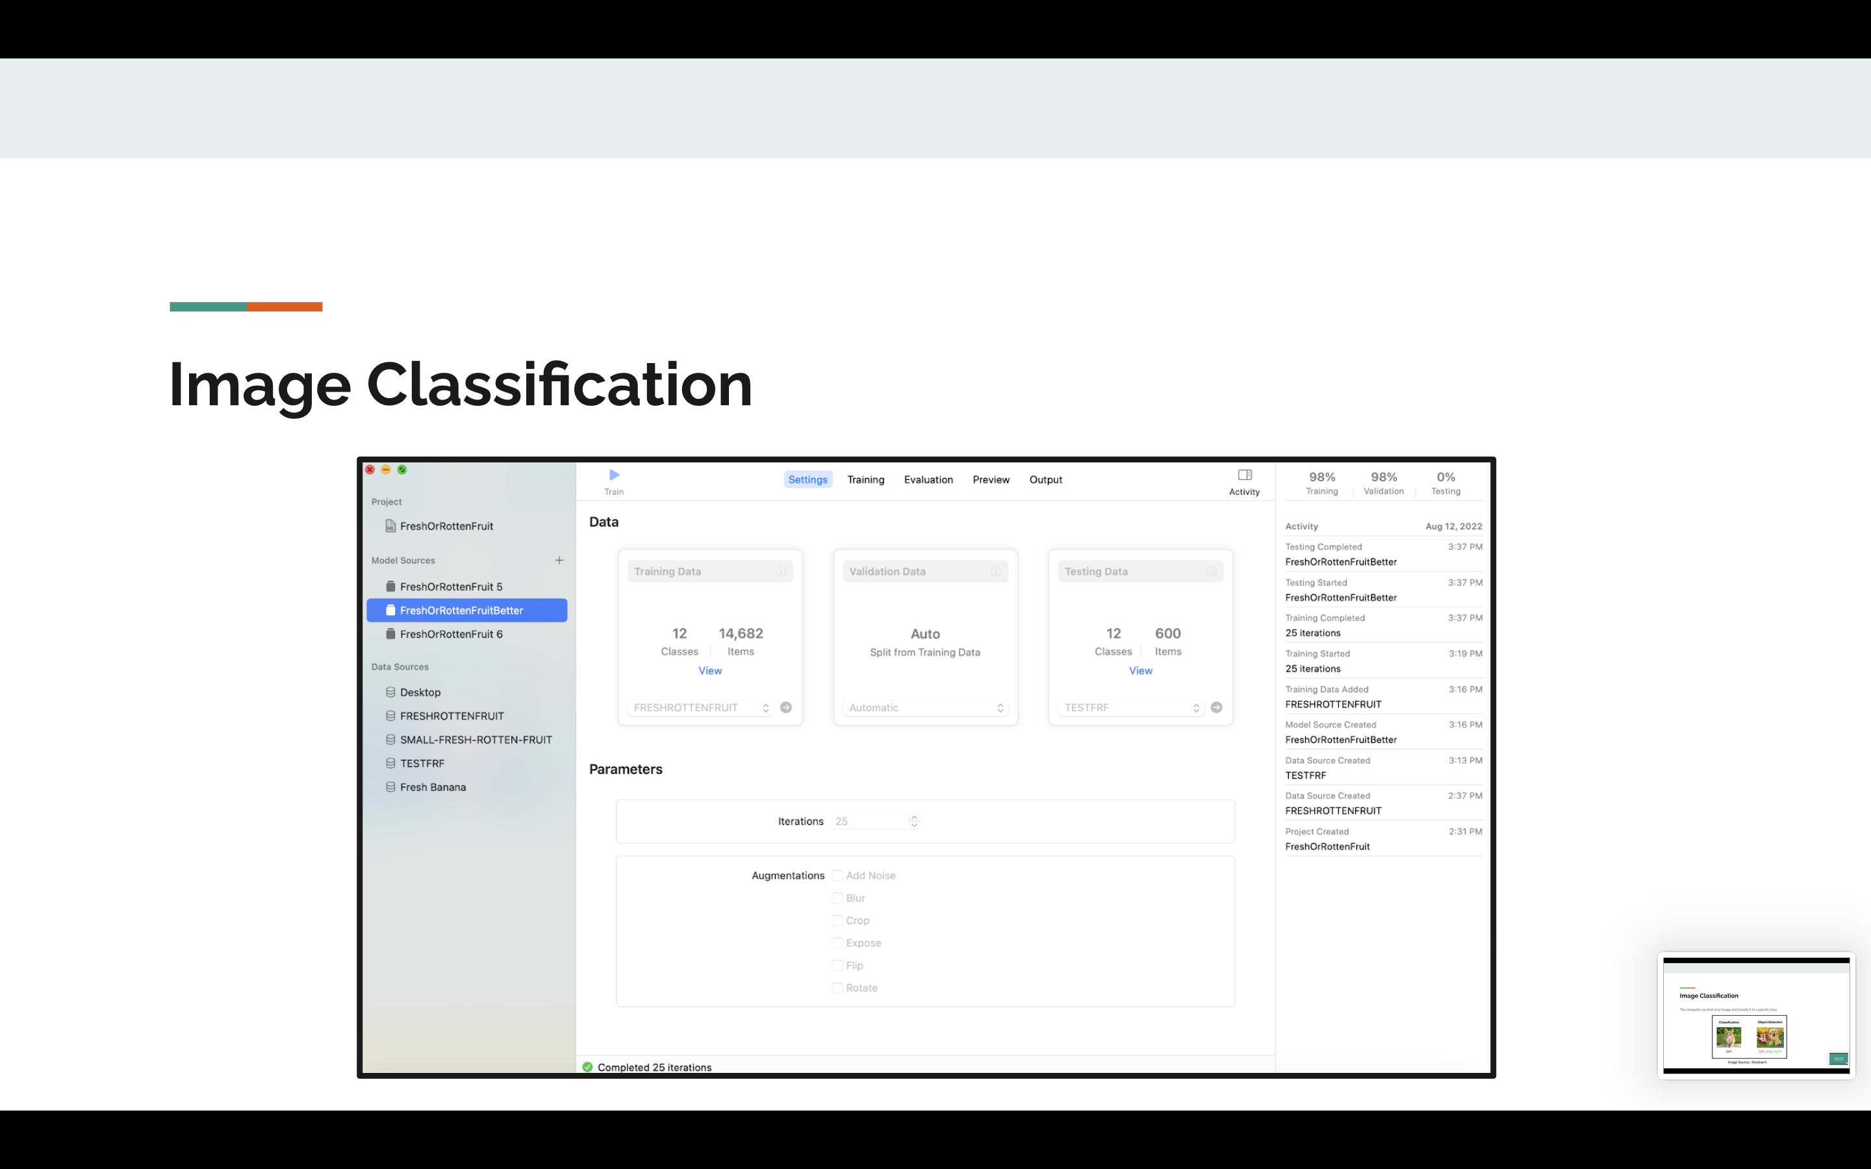Click View under Testing Data
The height and width of the screenshot is (1169, 1871).
1140,670
